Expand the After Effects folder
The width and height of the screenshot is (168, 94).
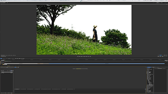pyautogui.click(x=147, y=75)
